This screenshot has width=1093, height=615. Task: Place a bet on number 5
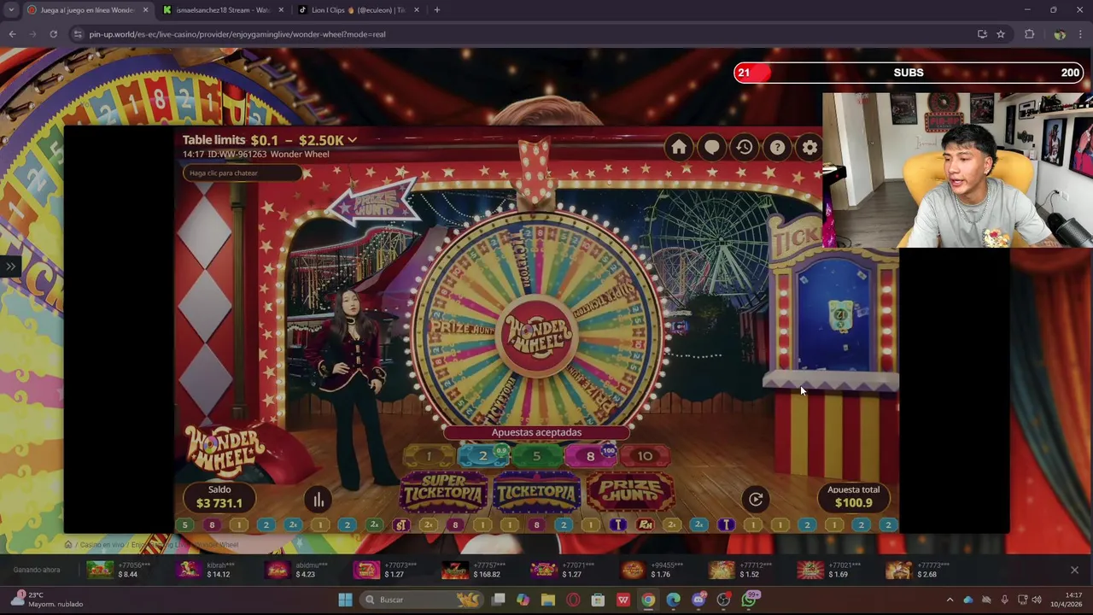(x=536, y=456)
